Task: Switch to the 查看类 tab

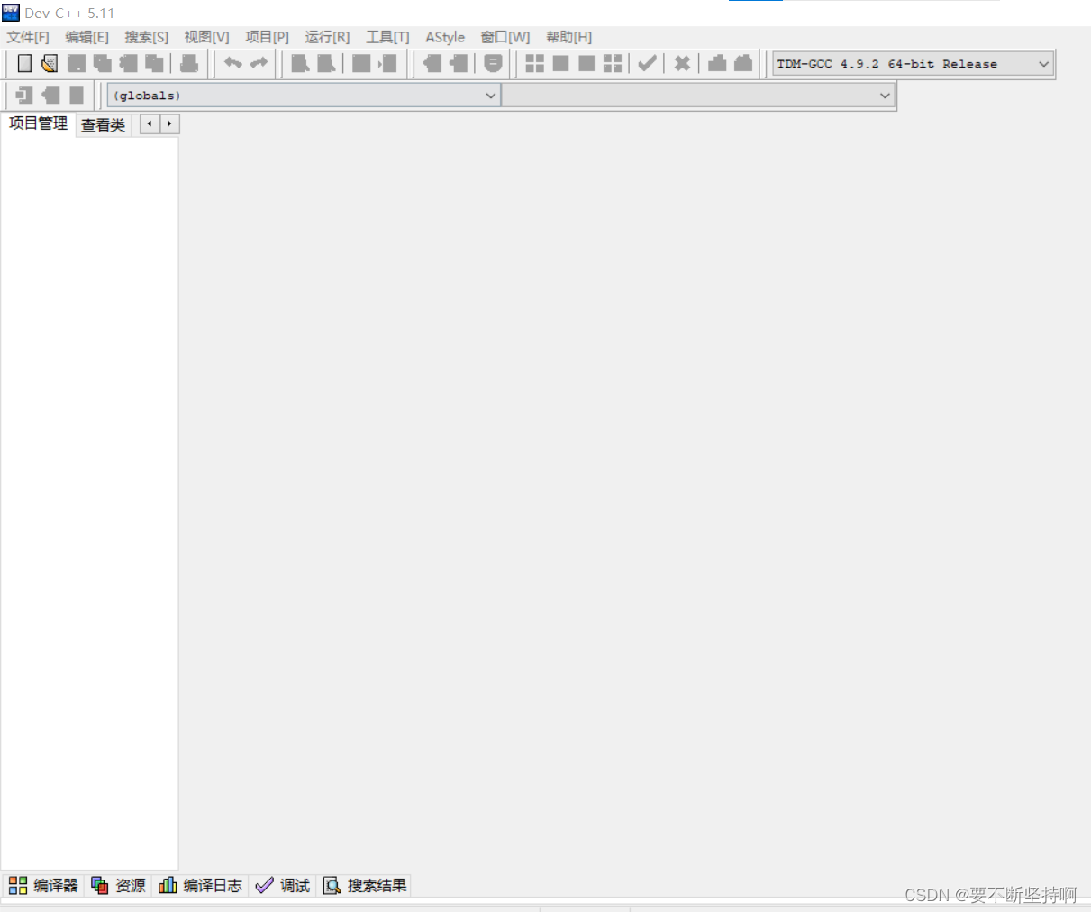Action: tap(103, 125)
